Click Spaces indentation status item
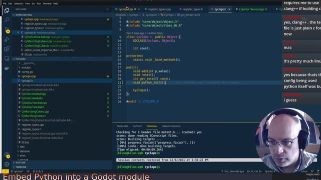Viewport: 321px width, 180px height. click(x=270, y=171)
